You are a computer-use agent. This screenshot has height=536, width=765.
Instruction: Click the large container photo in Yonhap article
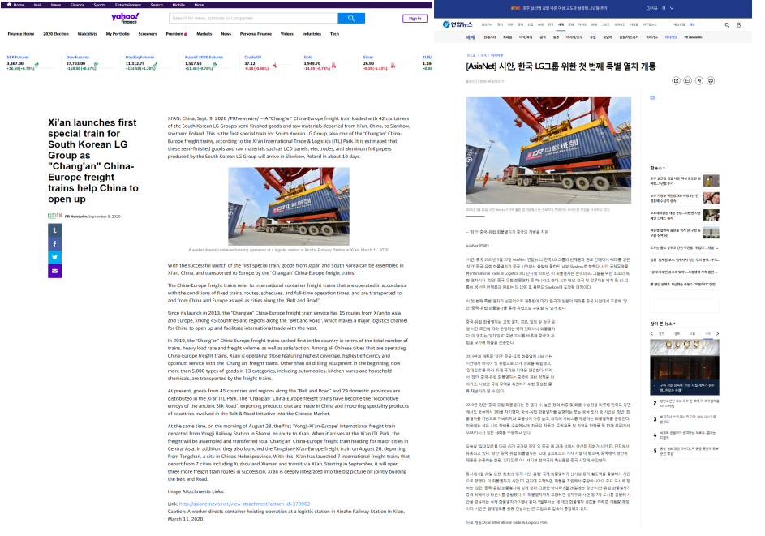tap(548, 148)
